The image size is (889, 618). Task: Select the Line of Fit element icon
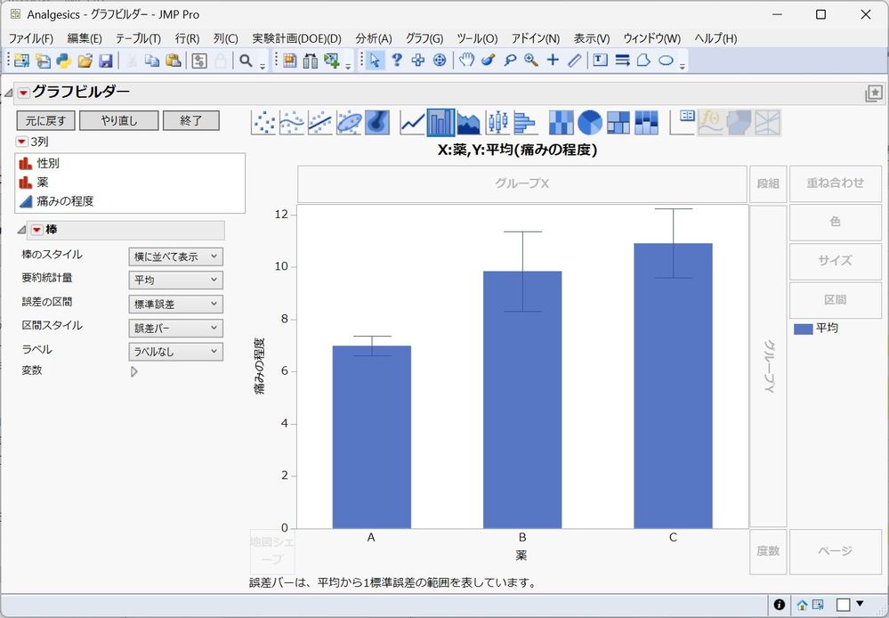click(320, 123)
